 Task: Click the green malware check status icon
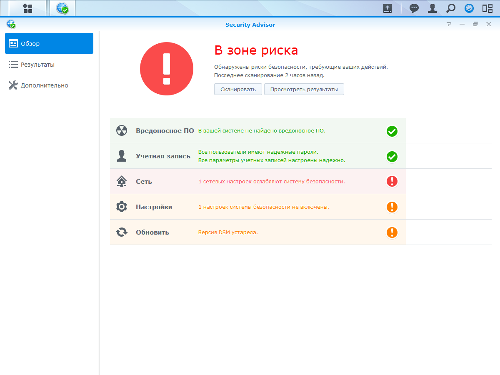(392, 131)
